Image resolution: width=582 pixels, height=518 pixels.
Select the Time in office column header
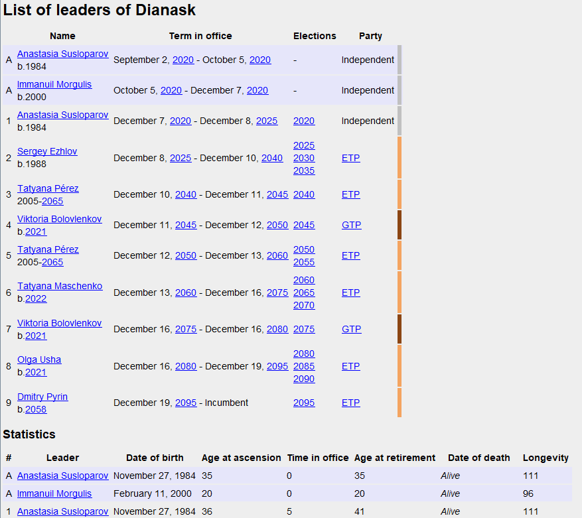click(318, 458)
